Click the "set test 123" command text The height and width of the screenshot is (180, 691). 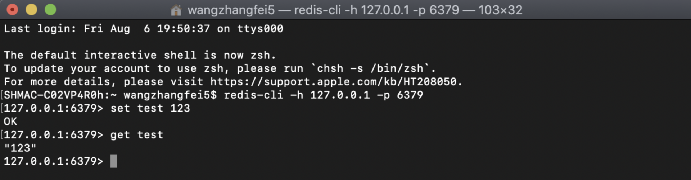[150, 108]
